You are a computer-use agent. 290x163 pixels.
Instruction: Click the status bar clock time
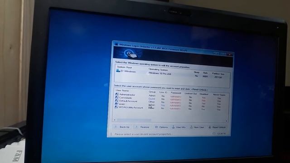pos(221,133)
